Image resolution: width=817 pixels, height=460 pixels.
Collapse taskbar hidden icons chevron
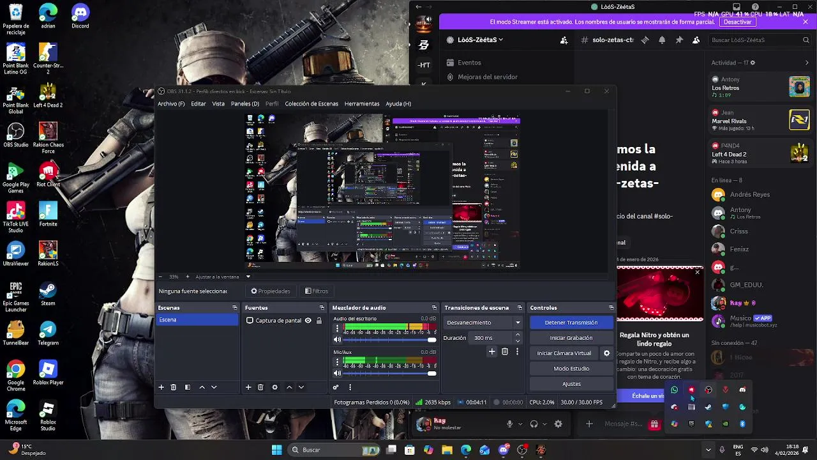[x=708, y=450]
